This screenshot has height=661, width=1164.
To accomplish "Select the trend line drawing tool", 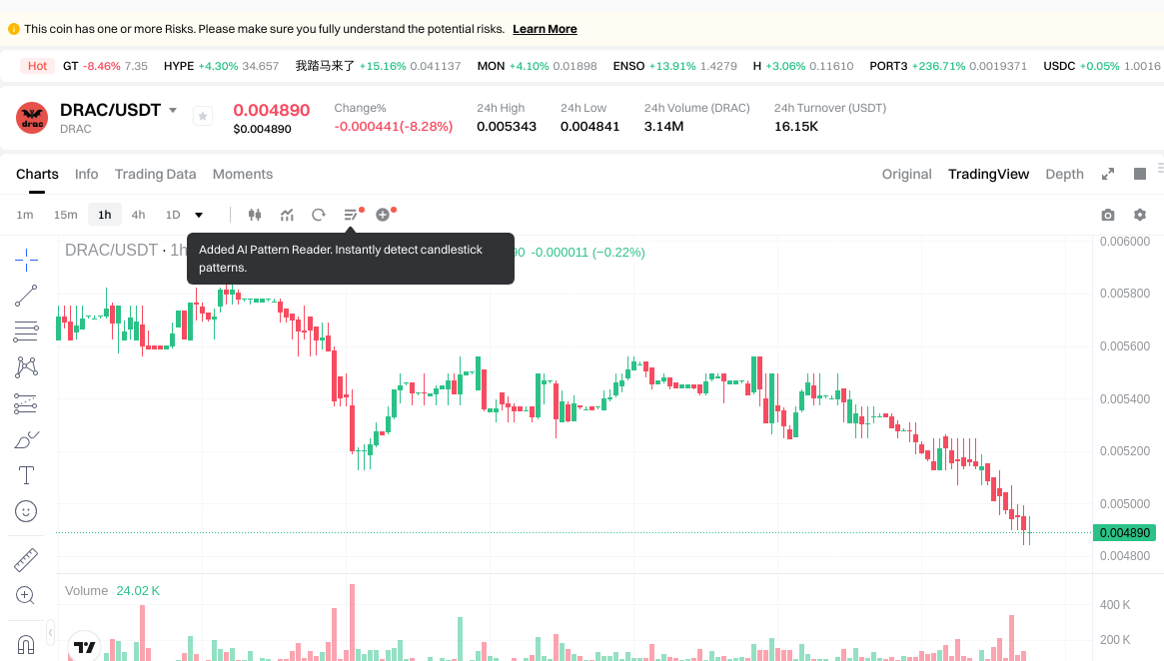I will click(x=26, y=296).
